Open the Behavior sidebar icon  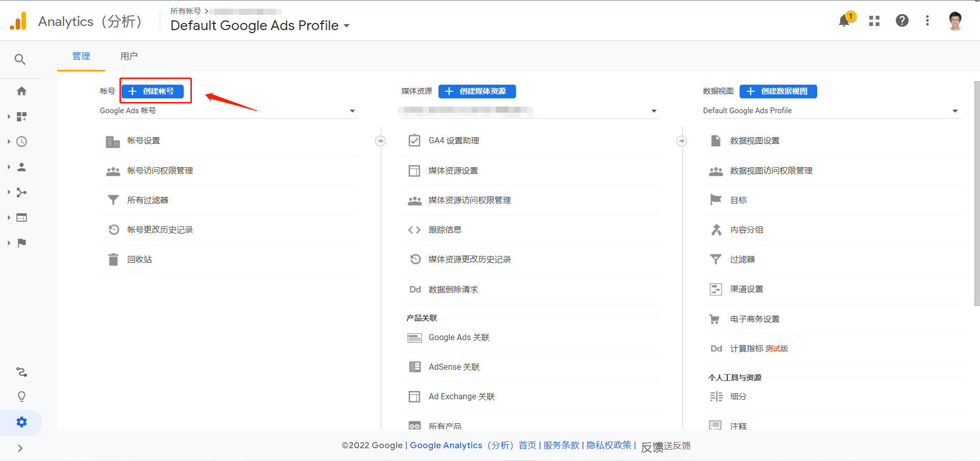(21, 218)
